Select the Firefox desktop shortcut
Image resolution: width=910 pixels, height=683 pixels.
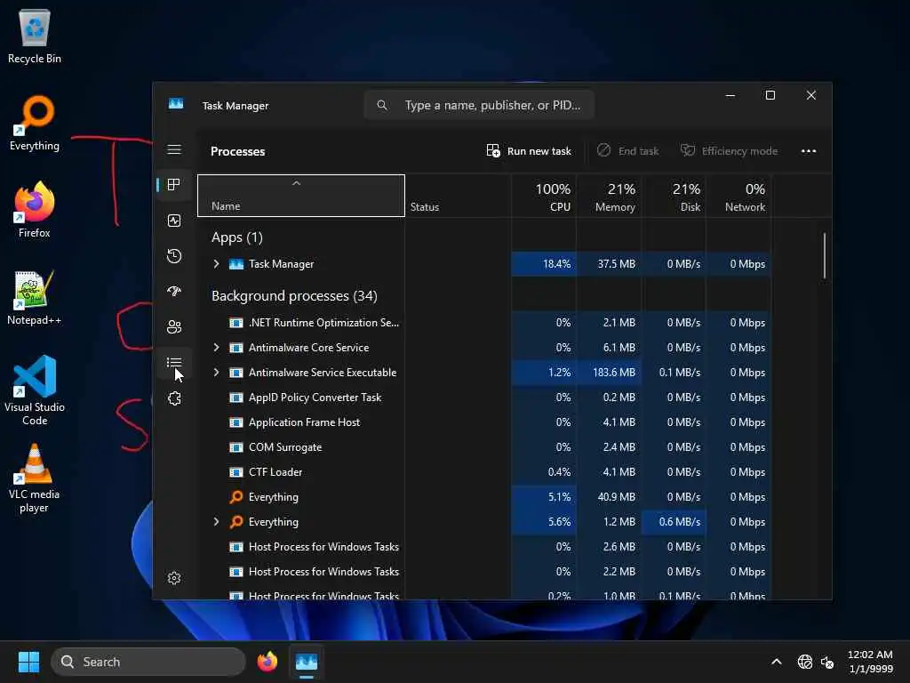(x=35, y=210)
